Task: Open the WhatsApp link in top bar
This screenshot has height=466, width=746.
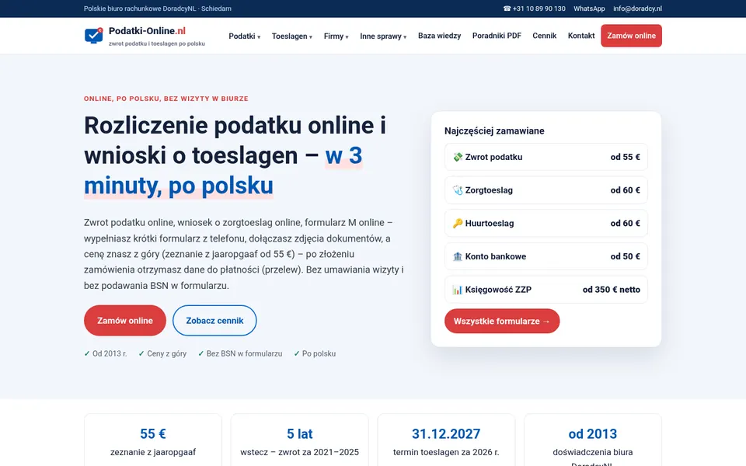Action: click(589, 9)
